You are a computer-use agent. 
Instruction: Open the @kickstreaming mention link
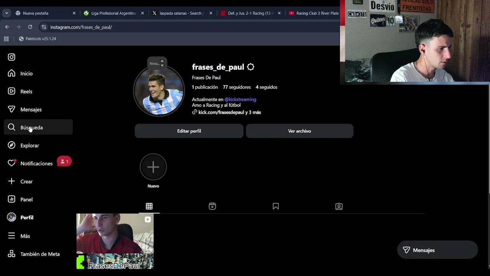click(x=240, y=99)
